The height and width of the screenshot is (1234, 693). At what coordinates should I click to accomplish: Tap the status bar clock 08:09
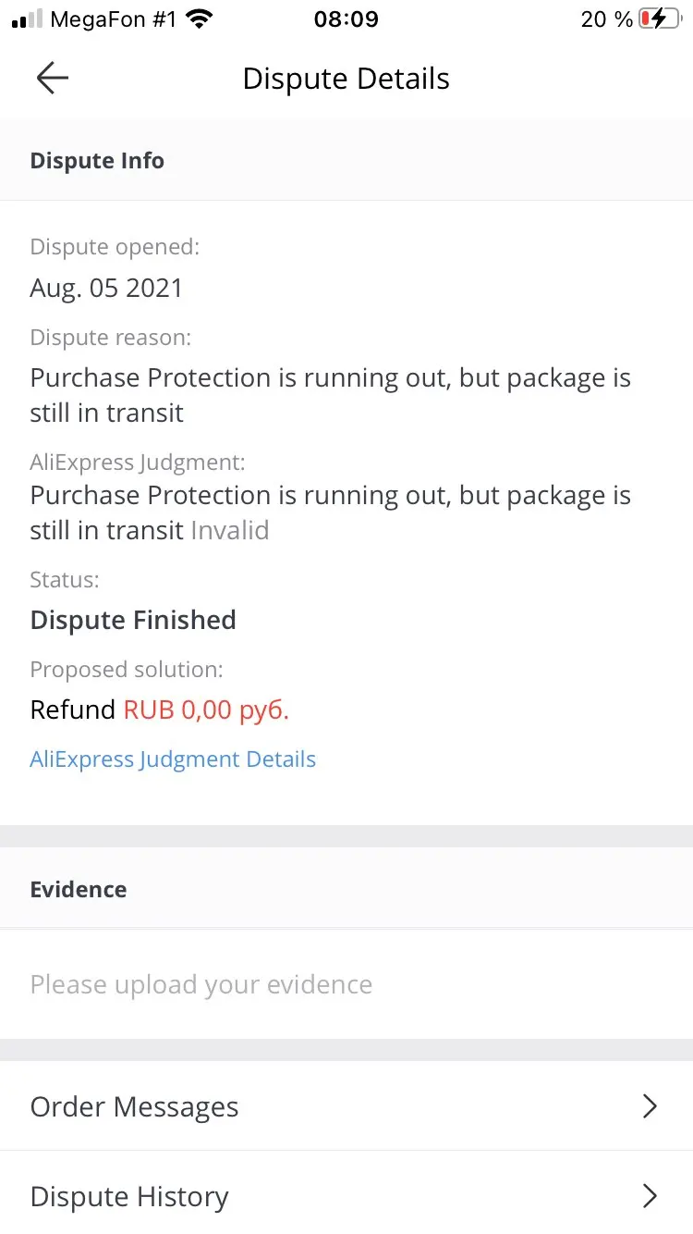click(x=346, y=19)
